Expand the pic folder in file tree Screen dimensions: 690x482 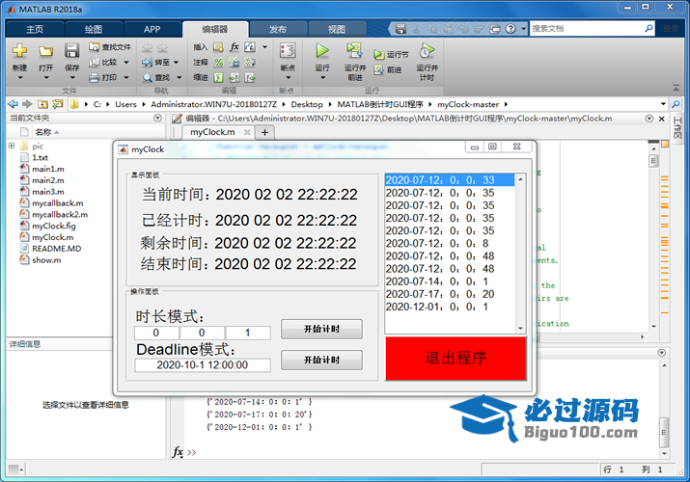[12, 147]
